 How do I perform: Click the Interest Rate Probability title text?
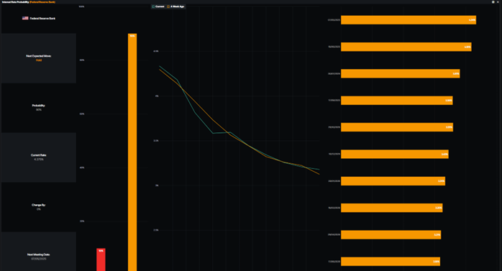pyautogui.click(x=15, y=2)
